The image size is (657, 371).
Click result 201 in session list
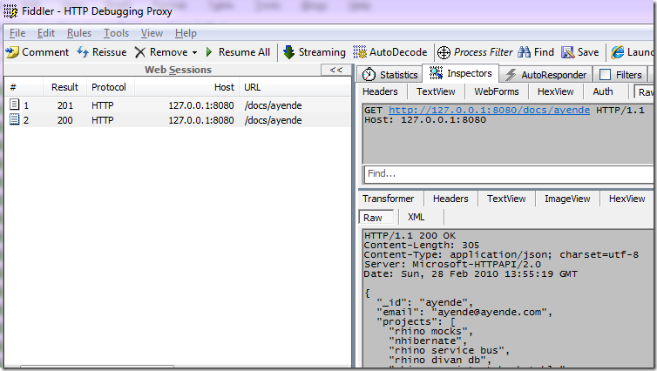[x=65, y=105]
